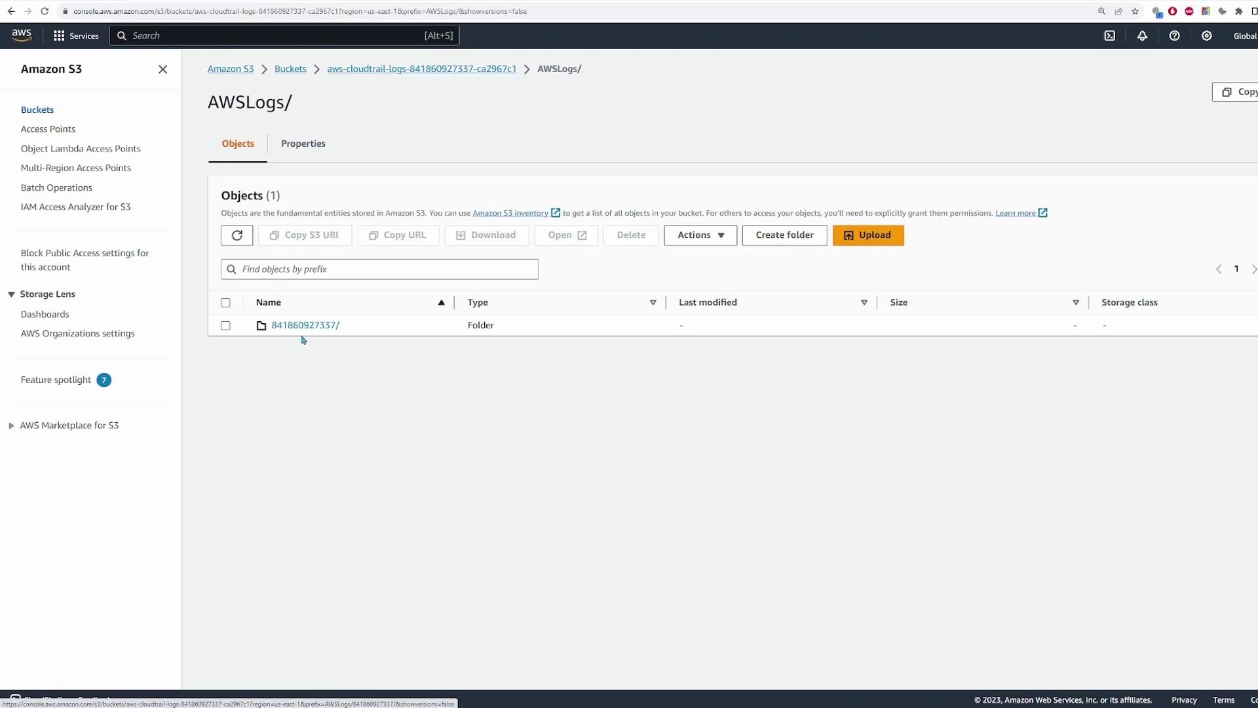Click the help question mark icon
The height and width of the screenshot is (708, 1258).
click(1174, 36)
